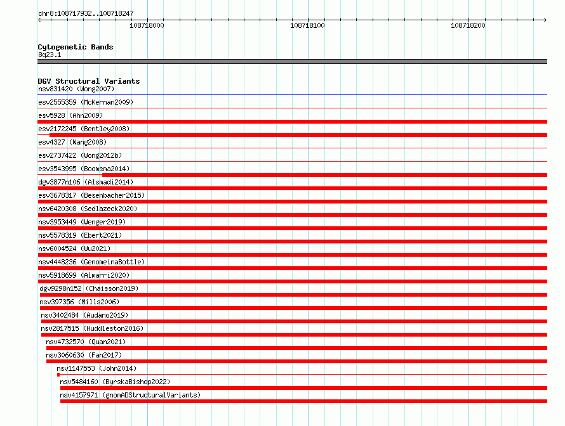Click the red nsv4157971 gnomAD variant bar
Screen dimensions: 565x426
coord(303,401)
